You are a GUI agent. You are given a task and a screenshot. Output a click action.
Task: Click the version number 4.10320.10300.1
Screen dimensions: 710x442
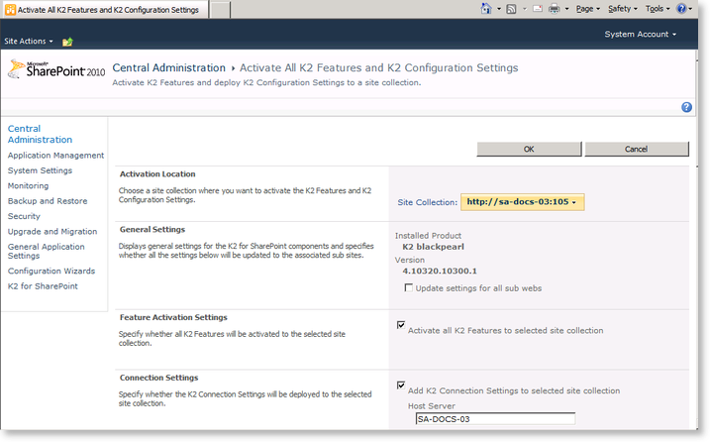click(440, 272)
